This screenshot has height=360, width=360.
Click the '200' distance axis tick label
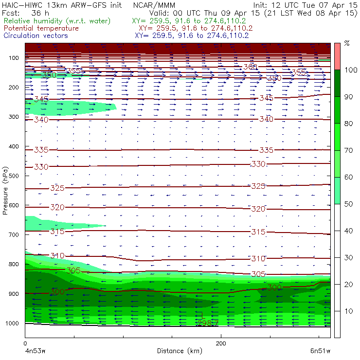pos(221,343)
